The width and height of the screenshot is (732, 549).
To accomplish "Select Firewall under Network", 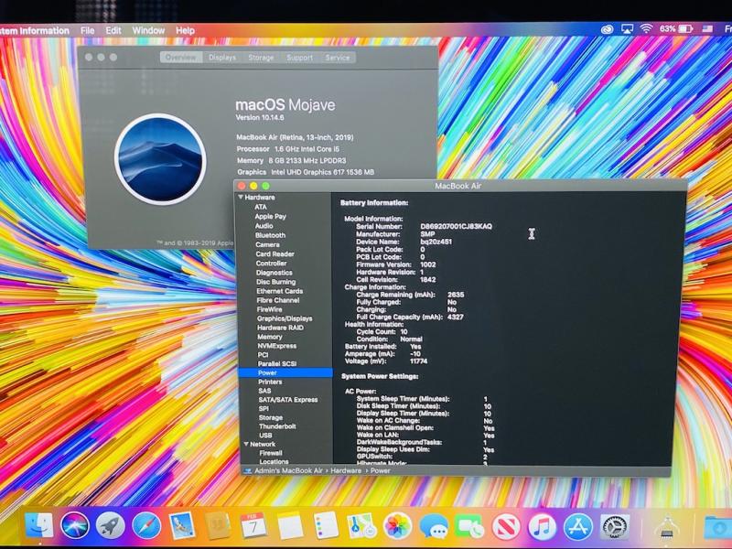I will (271, 453).
